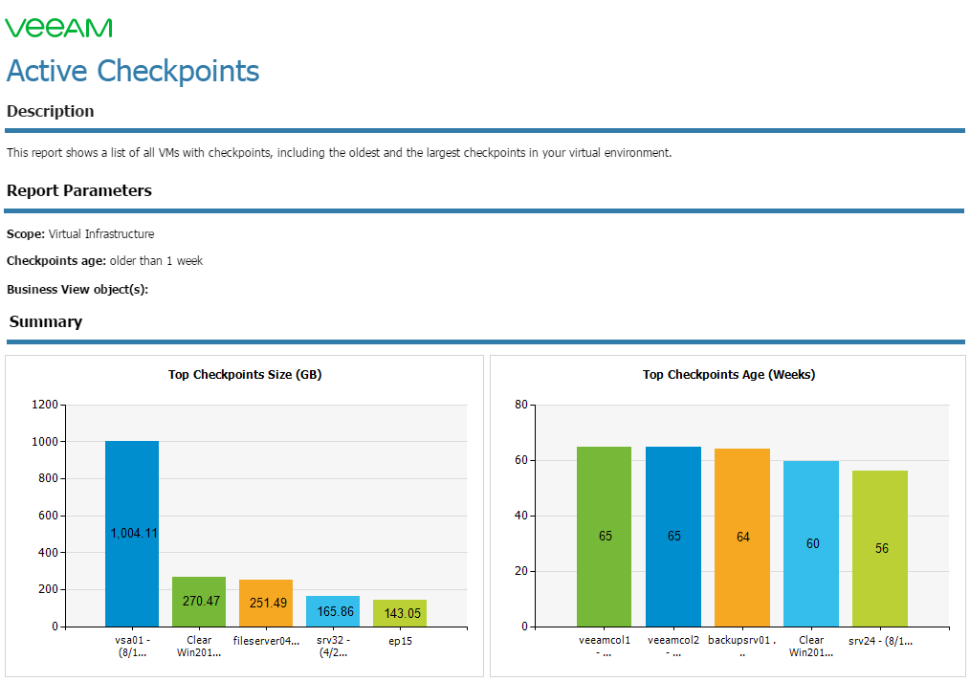Click the 20 value on age axis
Viewport: 970px width, 682px height.
coord(521,571)
